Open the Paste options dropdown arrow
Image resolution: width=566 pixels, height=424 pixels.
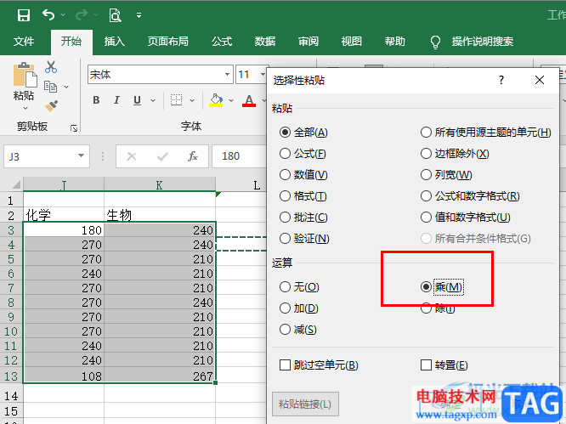(x=25, y=108)
